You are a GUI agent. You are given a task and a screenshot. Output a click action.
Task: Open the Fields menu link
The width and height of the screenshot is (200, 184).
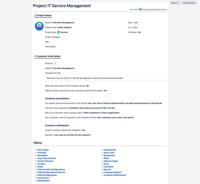[x=40, y=167]
